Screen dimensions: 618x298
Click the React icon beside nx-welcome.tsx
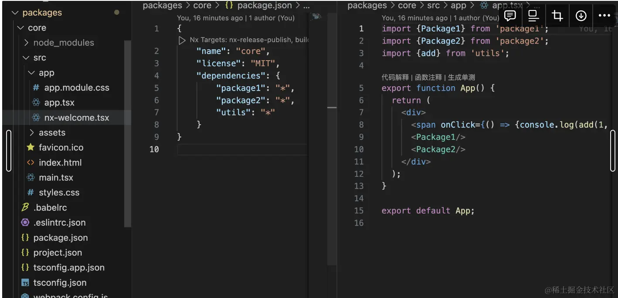point(36,118)
